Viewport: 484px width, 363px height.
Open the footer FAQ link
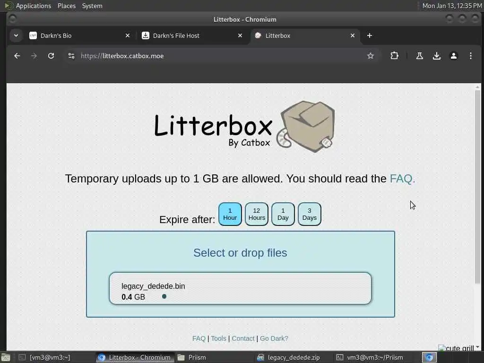199,338
